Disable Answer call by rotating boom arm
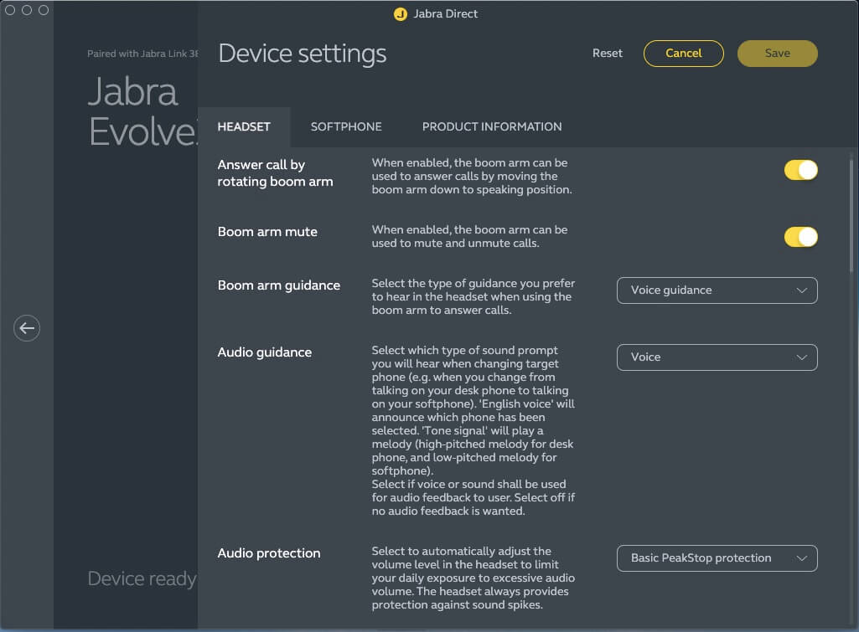Image resolution: width=859 pixels, height=632 pixels. 800,170
